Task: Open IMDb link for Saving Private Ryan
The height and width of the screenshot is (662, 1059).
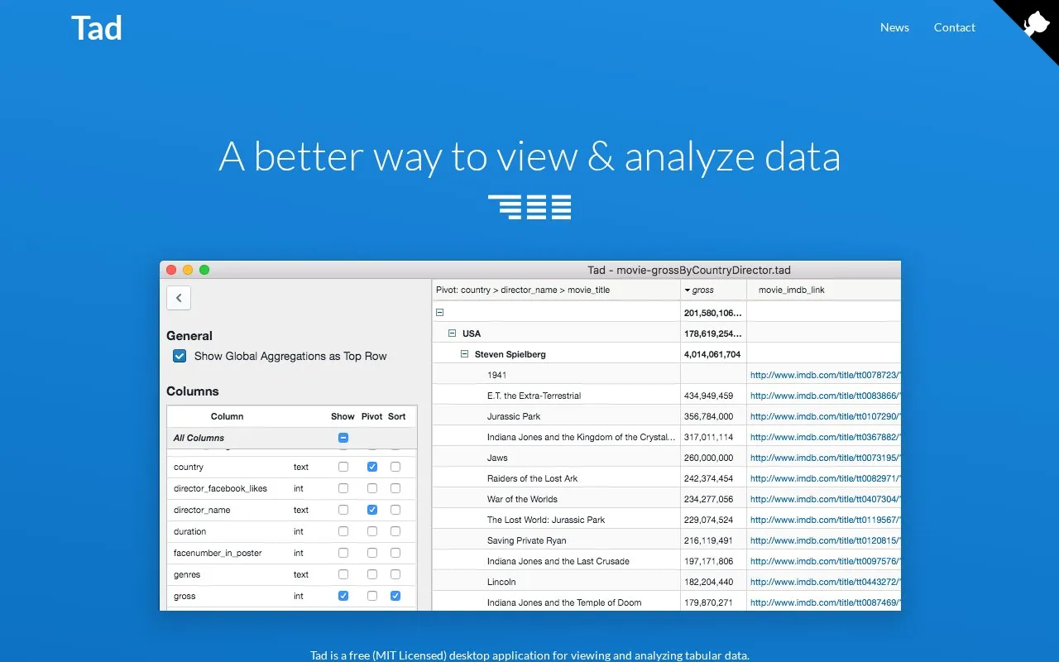Action: pos(825,540)
